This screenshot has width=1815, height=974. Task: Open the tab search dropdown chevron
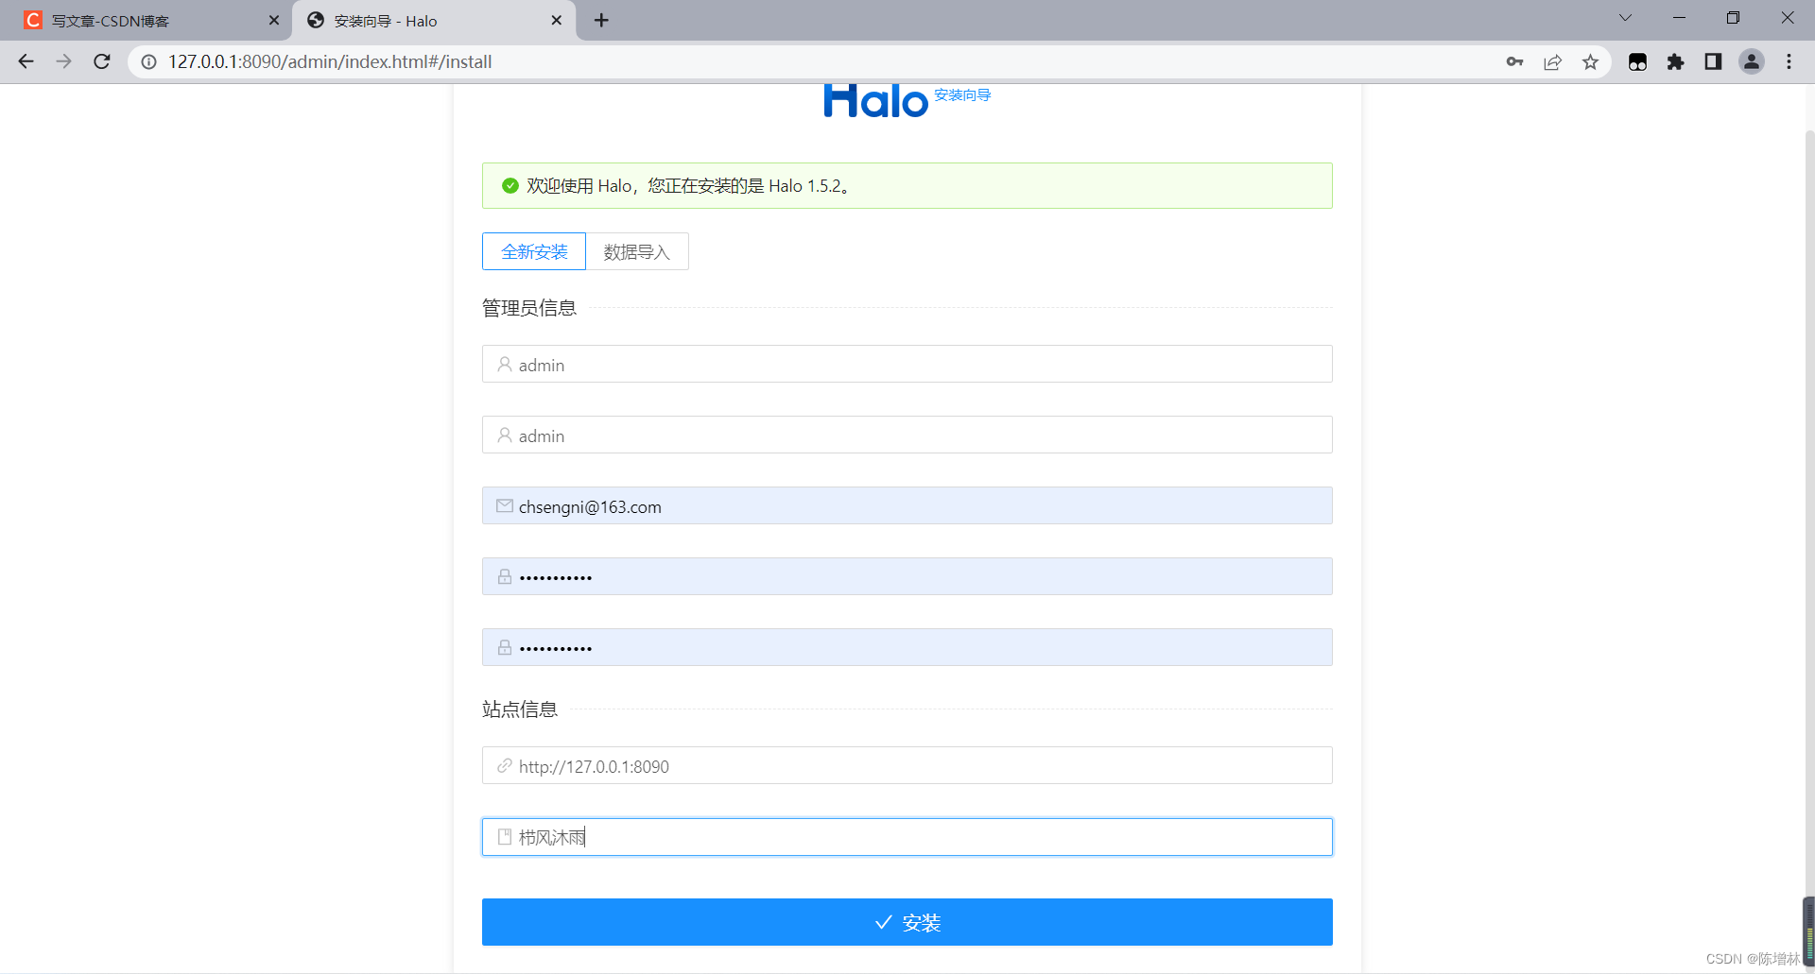[1625, 17]
